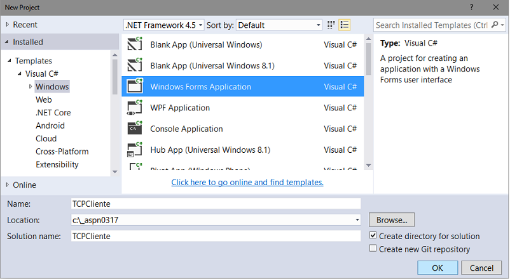Select the Web template category
Screen dimensions: 510x279
44,100
